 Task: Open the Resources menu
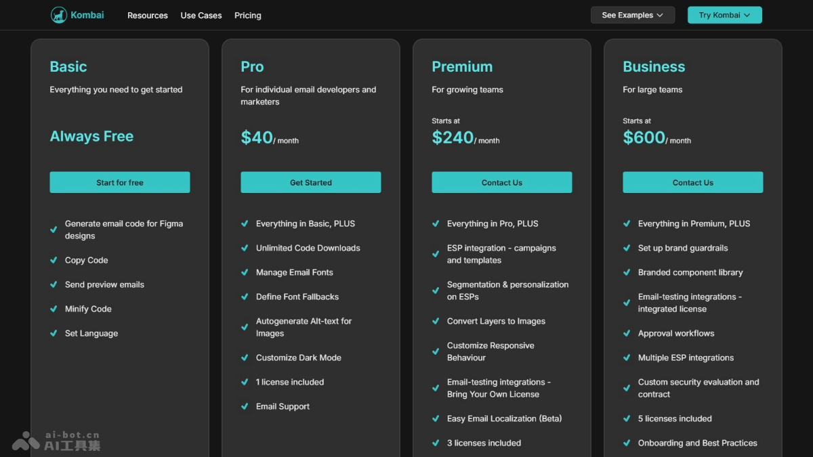pyautogui.click(x=148, y=16)
